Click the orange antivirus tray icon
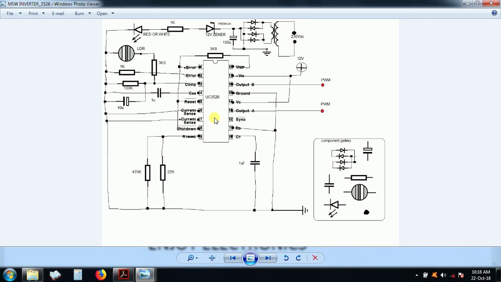The height and width of the screenshot is (282, 501). click(434, 275)
